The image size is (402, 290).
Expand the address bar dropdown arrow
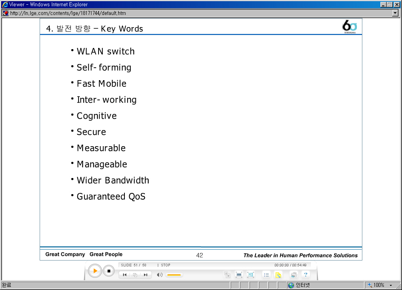point(395,13)
